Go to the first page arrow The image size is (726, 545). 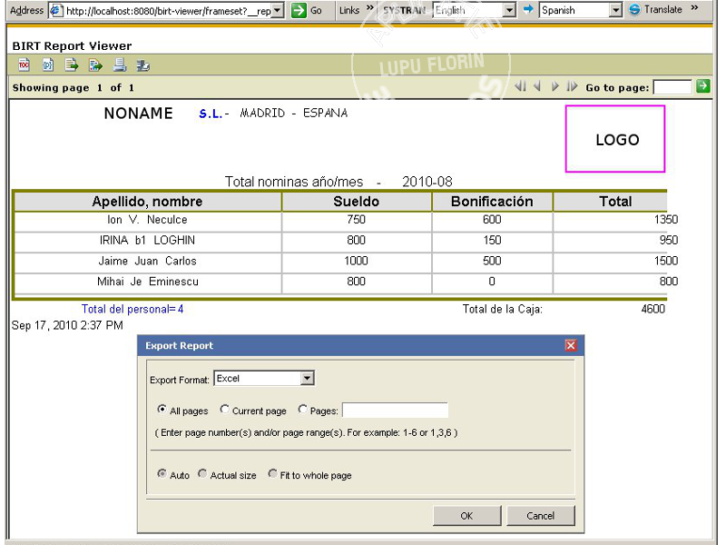tap(520, 86)
